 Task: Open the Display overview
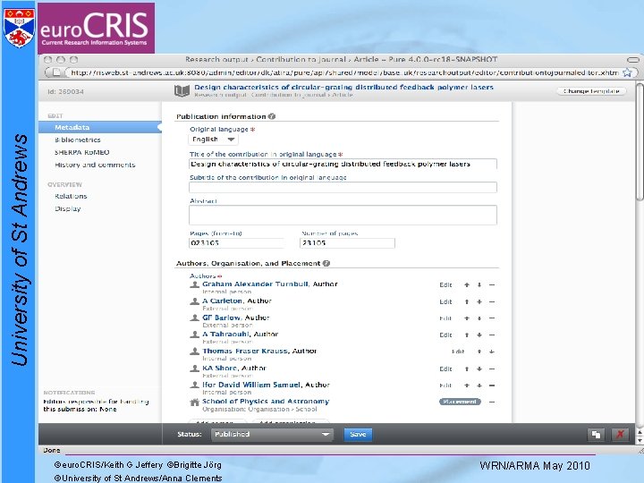click(68, 208)
